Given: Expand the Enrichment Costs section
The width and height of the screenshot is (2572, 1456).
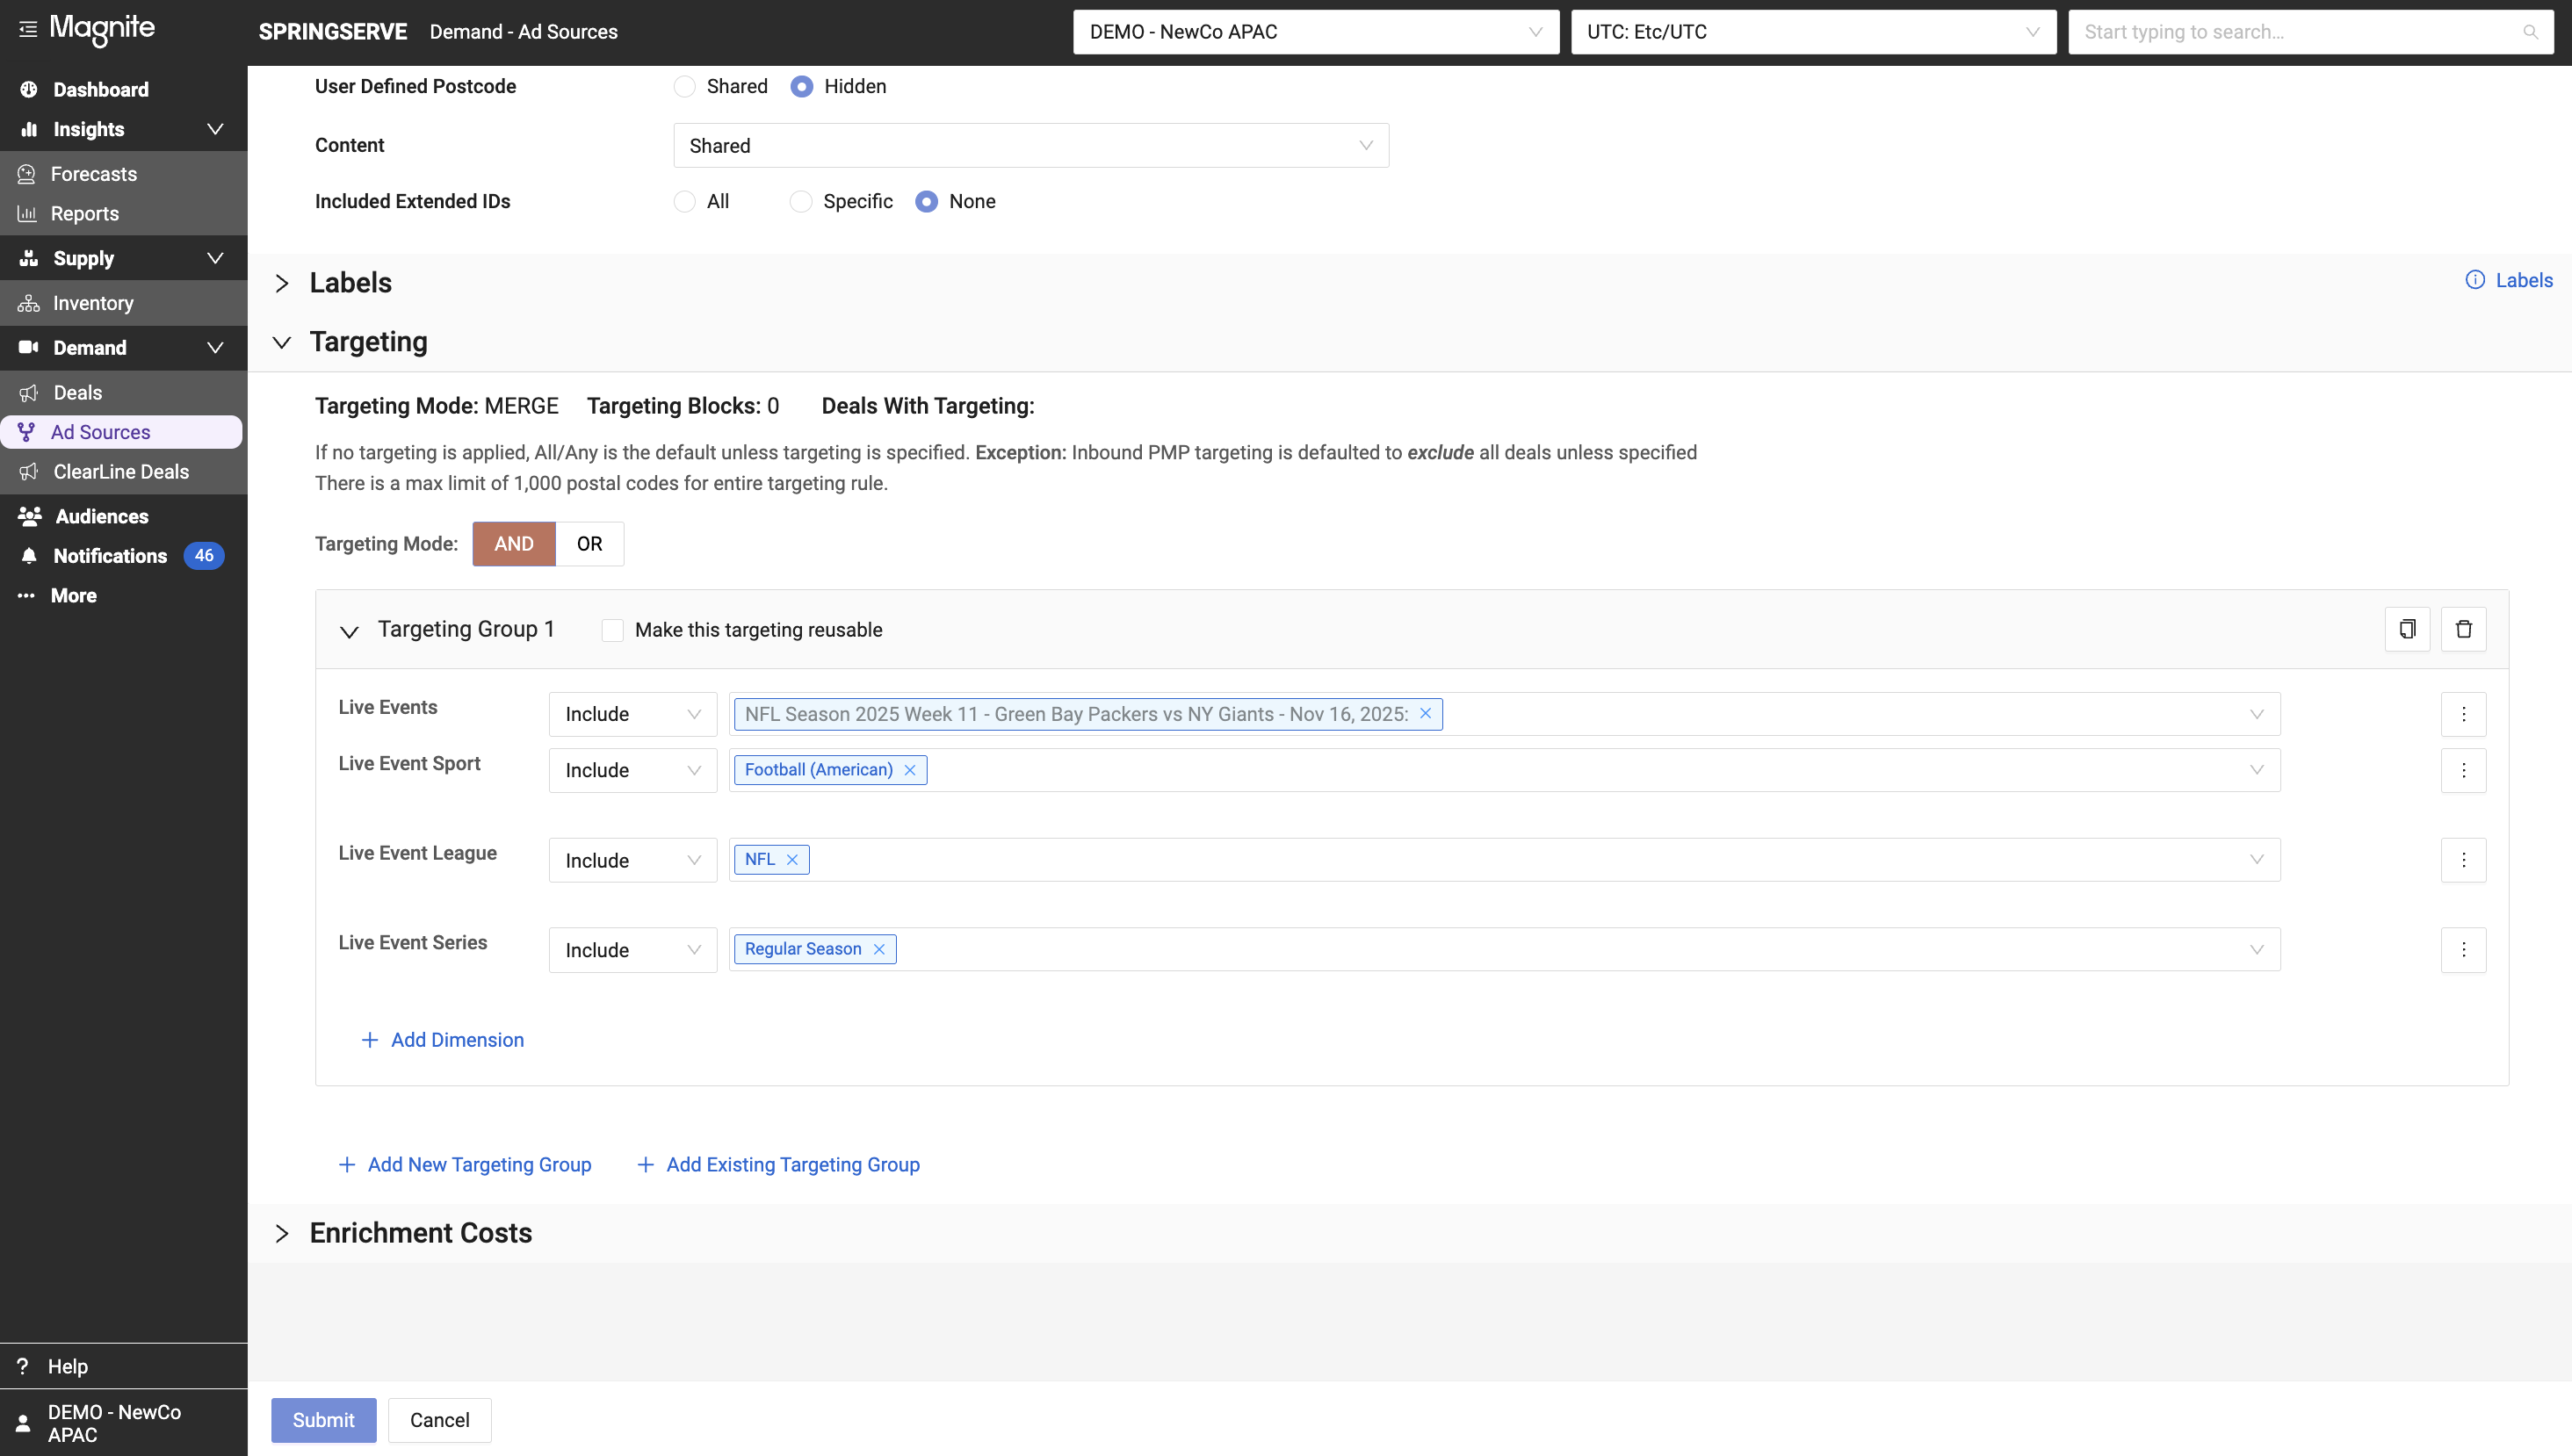Looking at the screenshot, I should click(282, 1233).
